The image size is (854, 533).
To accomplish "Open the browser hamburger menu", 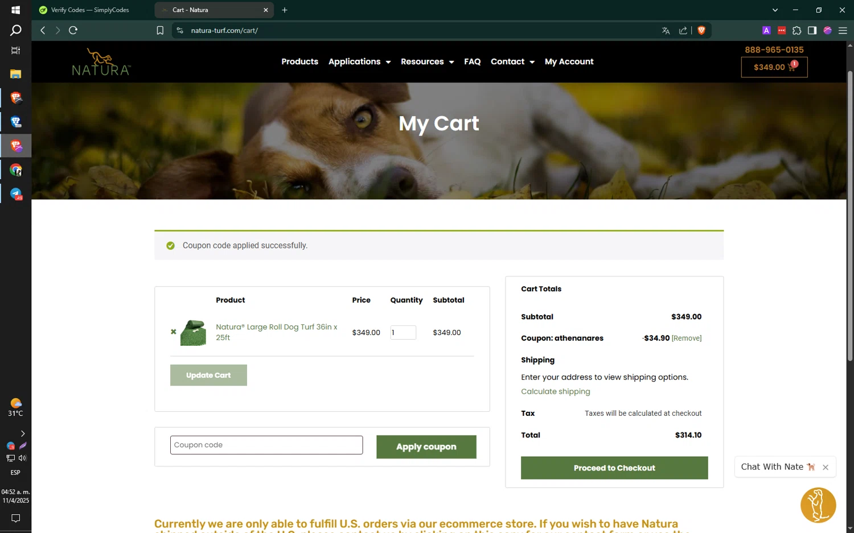I will tap(843, 31).
